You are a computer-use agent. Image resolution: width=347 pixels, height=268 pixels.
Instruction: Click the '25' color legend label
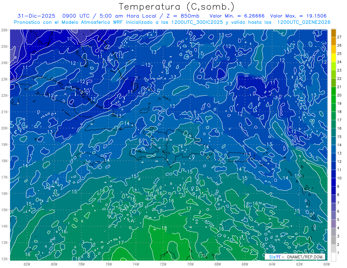tap(339, 54)
